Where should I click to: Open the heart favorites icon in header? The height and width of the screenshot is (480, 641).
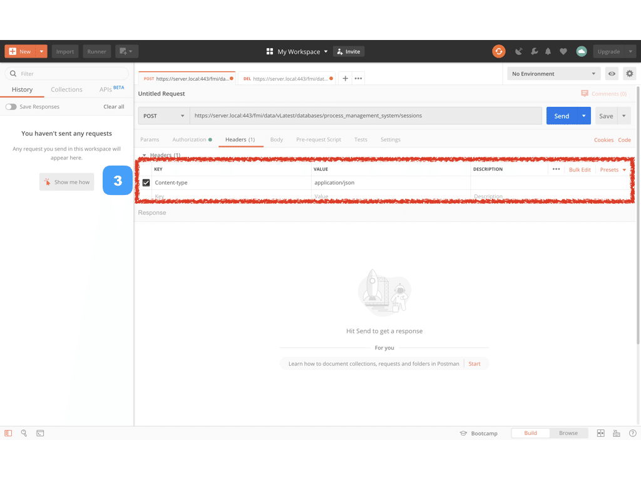tap(563, 51)
